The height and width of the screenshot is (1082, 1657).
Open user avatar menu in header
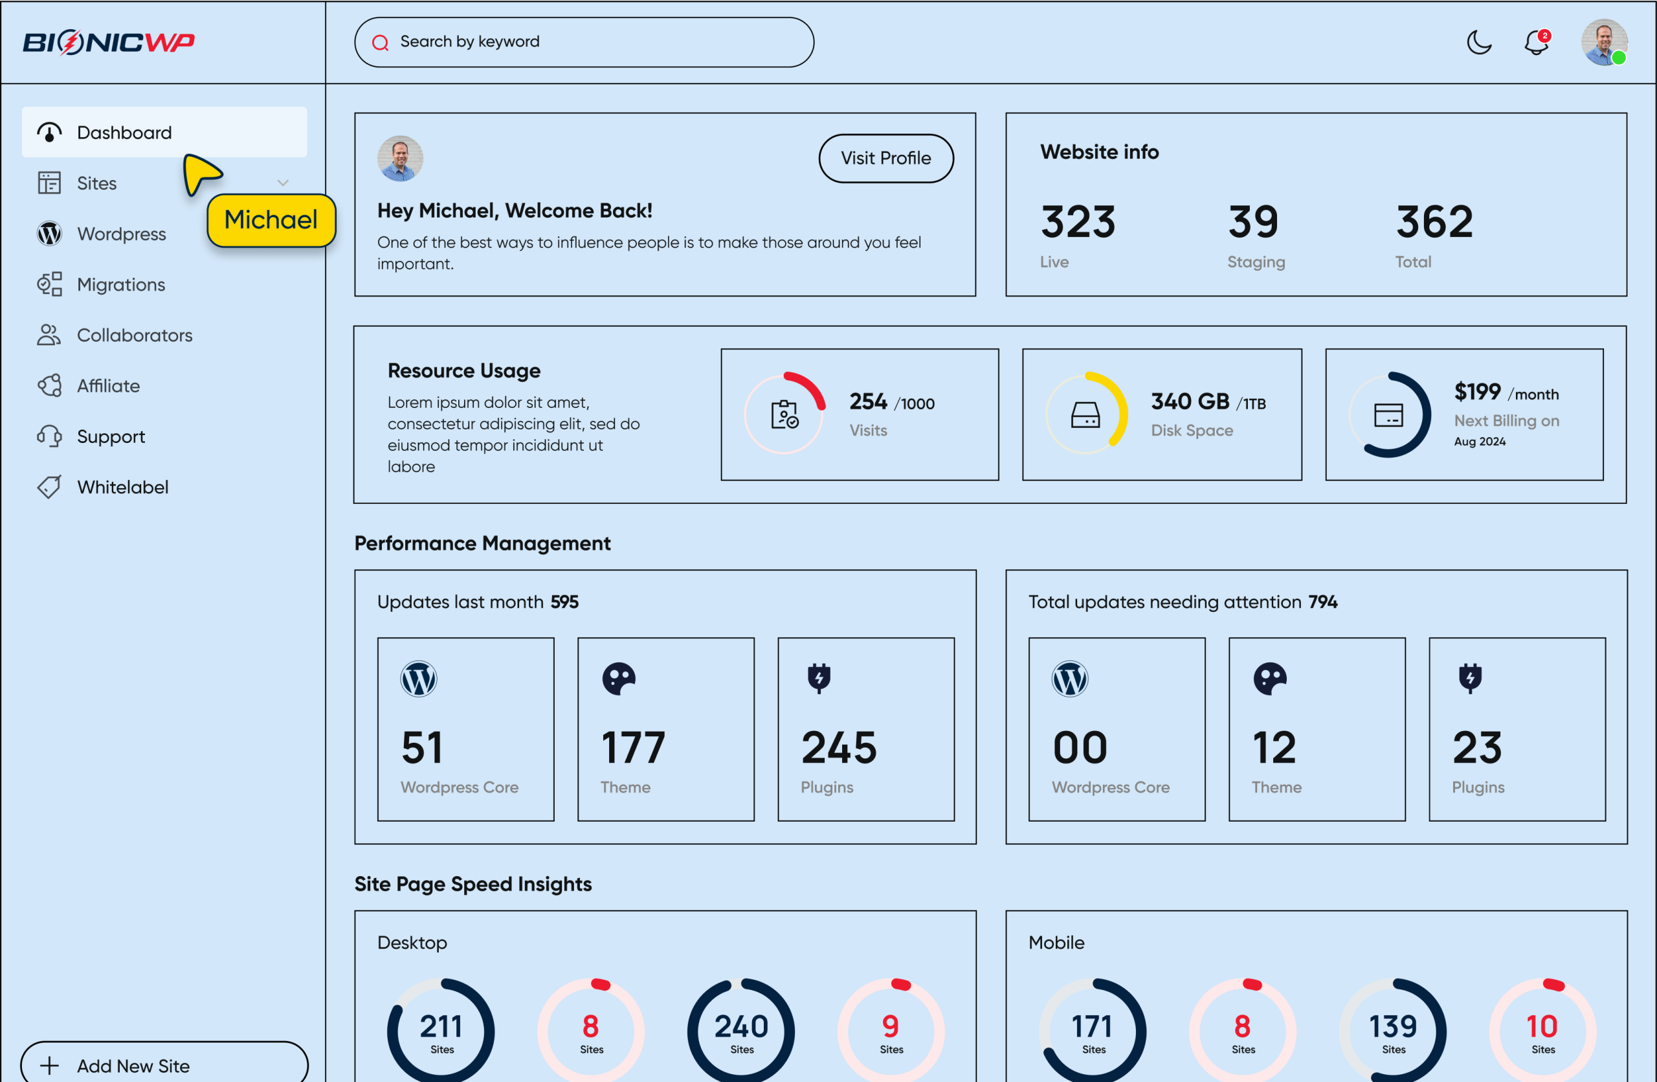coord(1603,43)
